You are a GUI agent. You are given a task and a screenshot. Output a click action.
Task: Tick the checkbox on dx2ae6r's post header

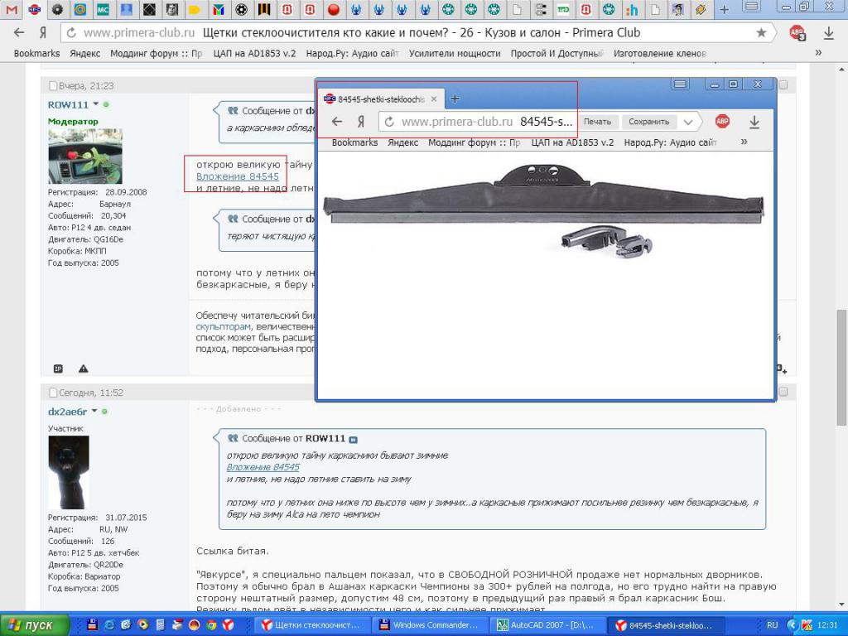pos(783,392)
